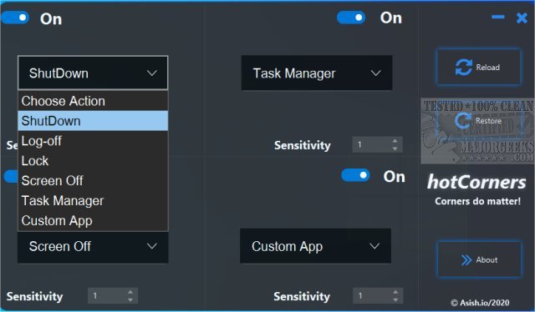Disable the bottom-right corner switch
Viewport: 535px width, 312px height.
(x=355, y=175)
